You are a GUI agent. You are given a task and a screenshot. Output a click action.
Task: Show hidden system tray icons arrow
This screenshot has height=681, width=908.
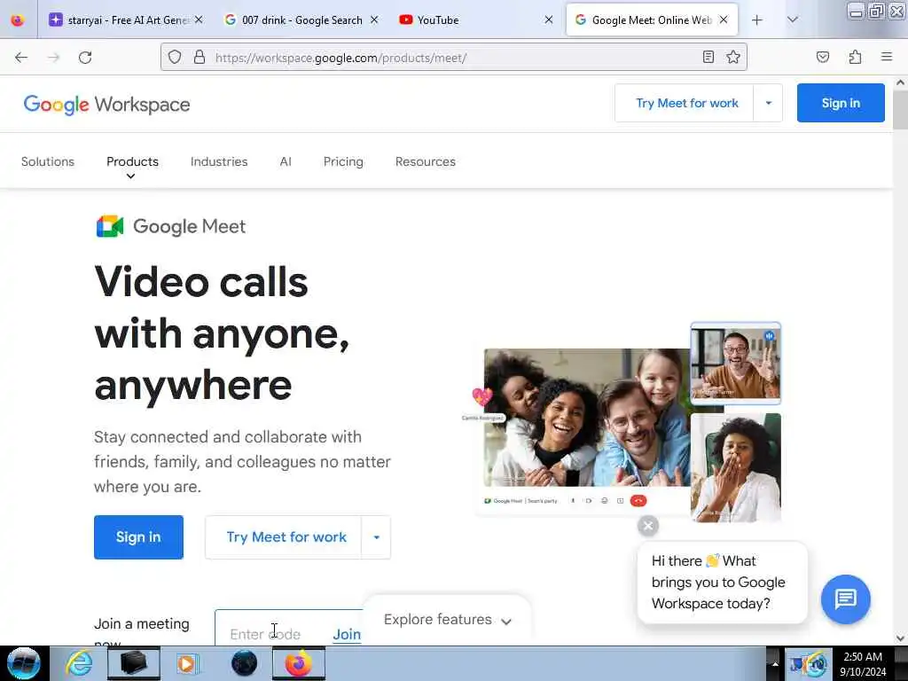pos(775,663)
